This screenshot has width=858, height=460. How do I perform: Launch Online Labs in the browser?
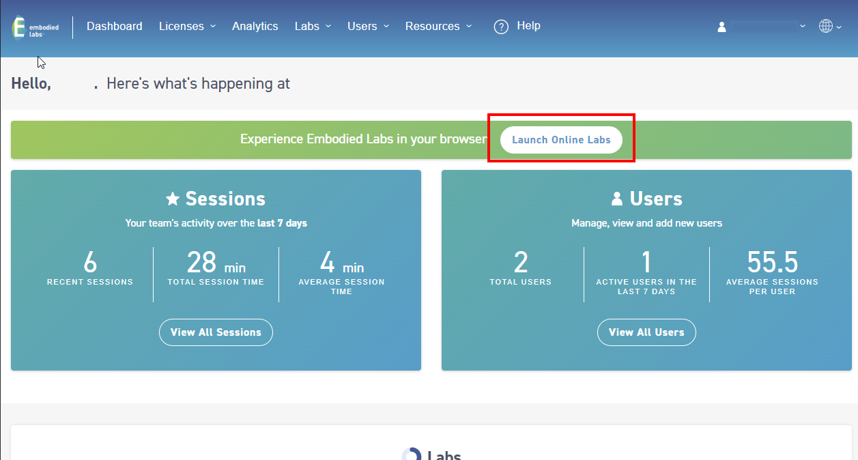click(x=561, y=140)
